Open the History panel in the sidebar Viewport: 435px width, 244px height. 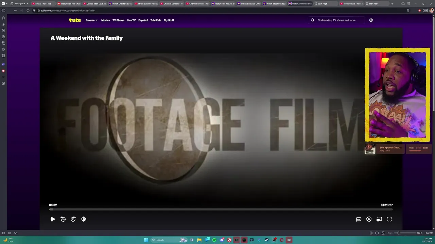3,30
